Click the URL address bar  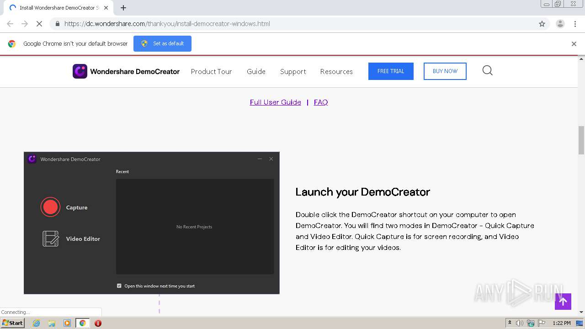click(299, 24)
